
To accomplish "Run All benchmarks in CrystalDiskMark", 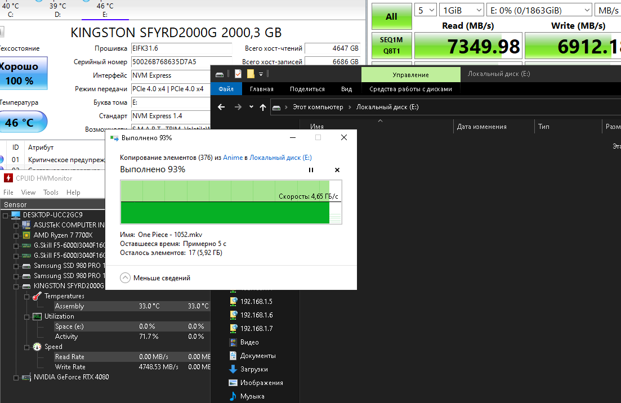I will 391,16.
